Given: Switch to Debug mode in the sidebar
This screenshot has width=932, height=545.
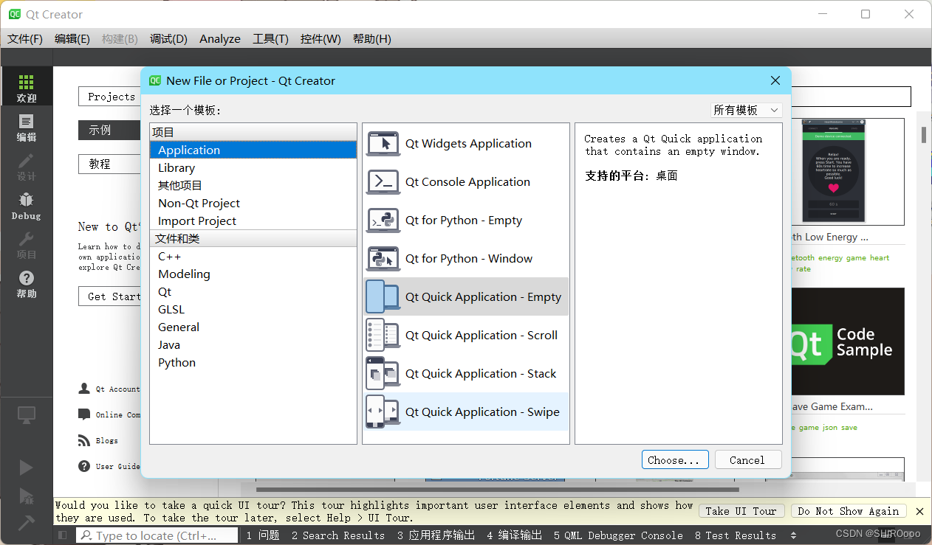Looking at the screenshot, I should point(26,205).
